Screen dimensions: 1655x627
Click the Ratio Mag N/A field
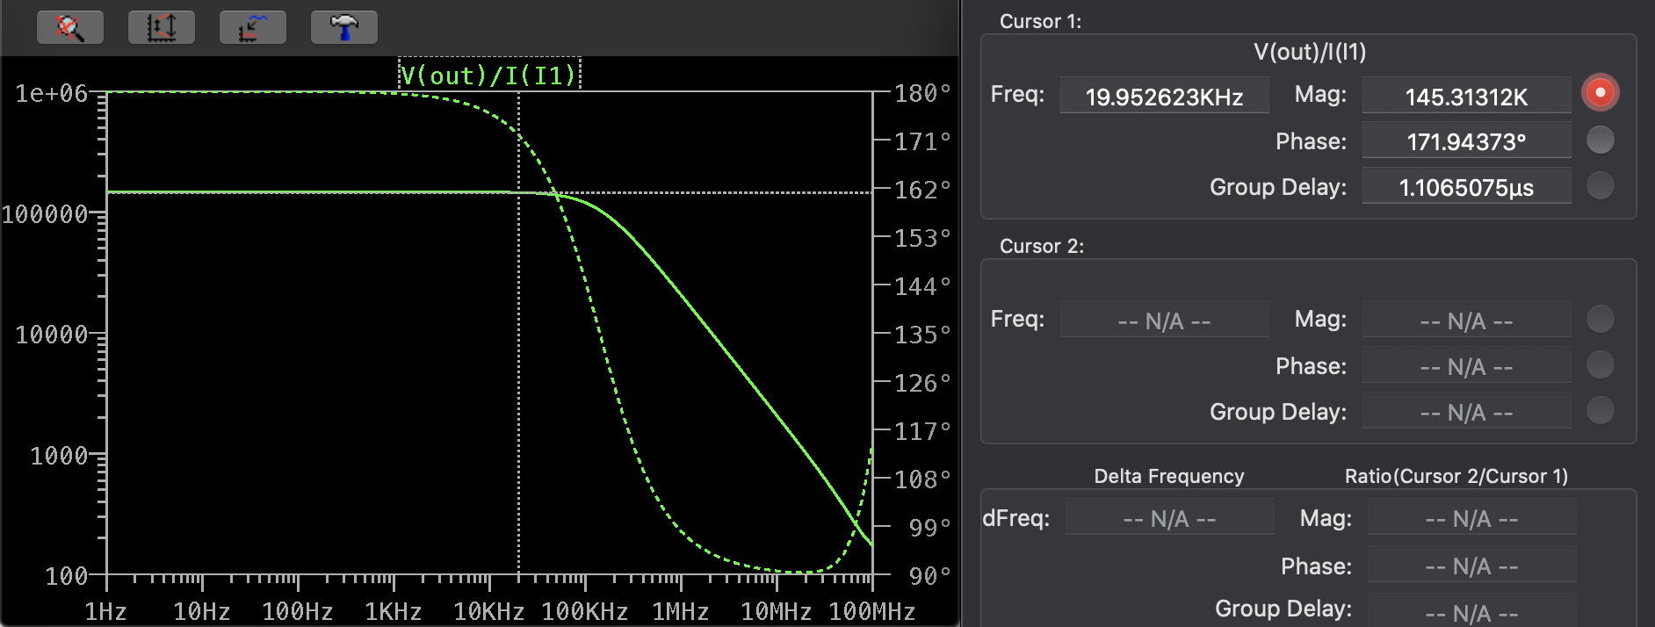[x=1472, y=517]
